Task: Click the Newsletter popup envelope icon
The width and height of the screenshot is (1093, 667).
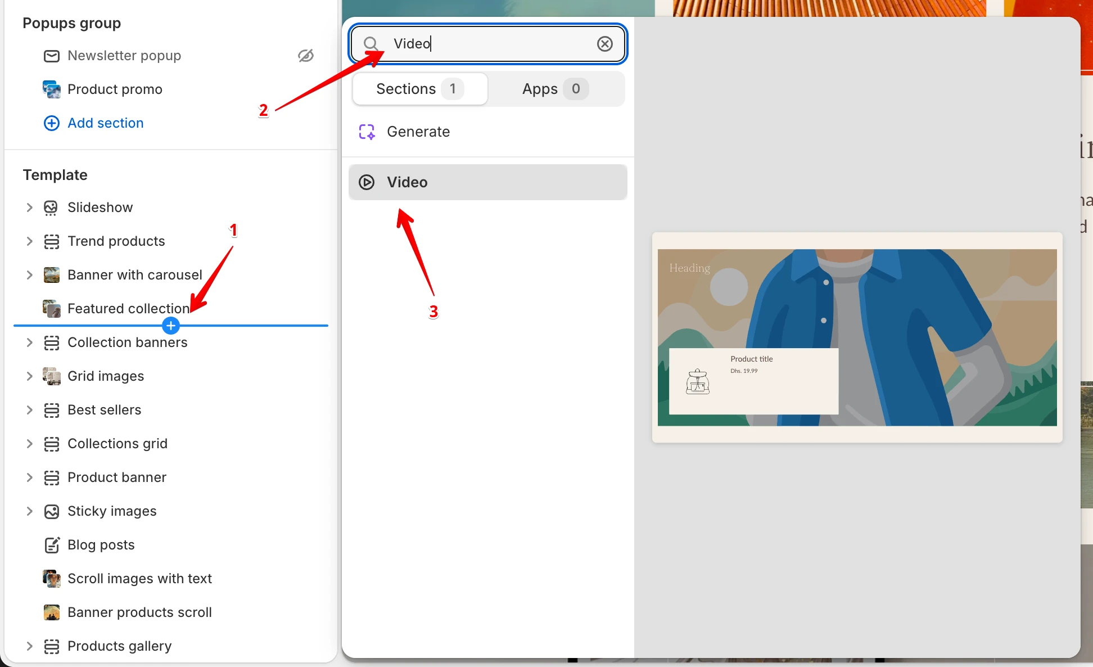Action: click(52, 56)
